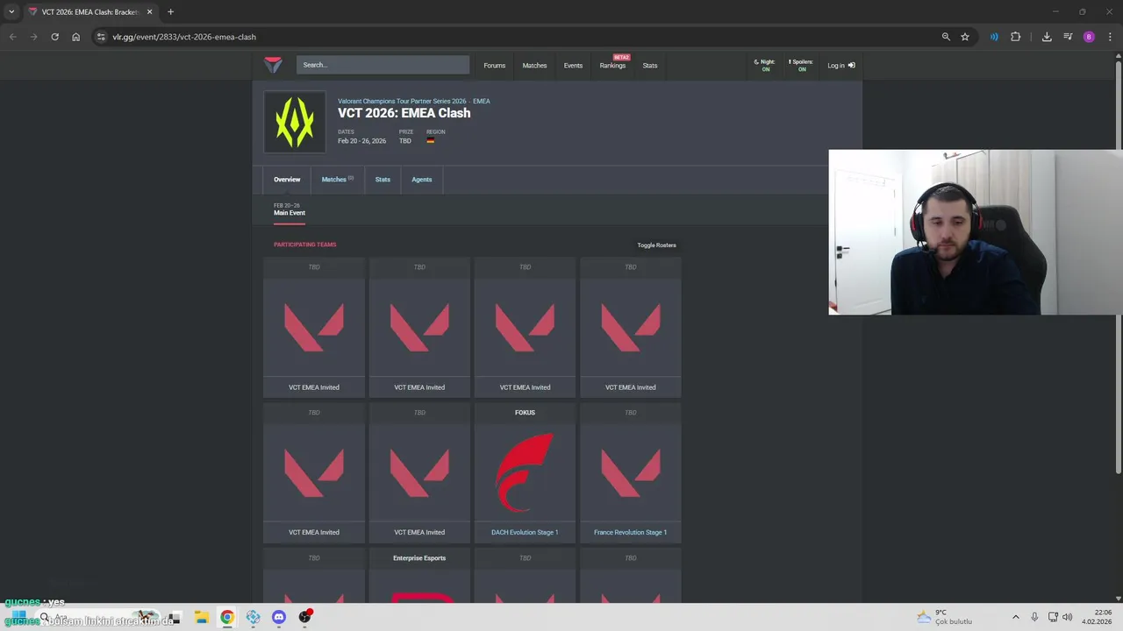Click Toggle Rosters
This screenshot has height=631, width=1123.
656,245
